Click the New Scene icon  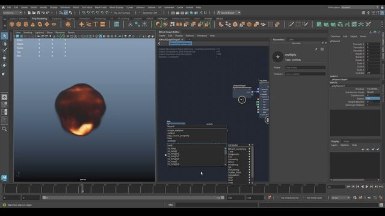29,13
